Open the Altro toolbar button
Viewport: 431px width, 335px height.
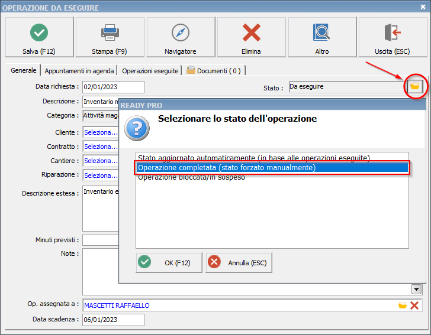pos(322,37)
